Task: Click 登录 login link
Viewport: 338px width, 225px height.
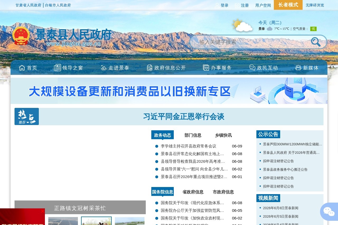Action: (224, 5)
